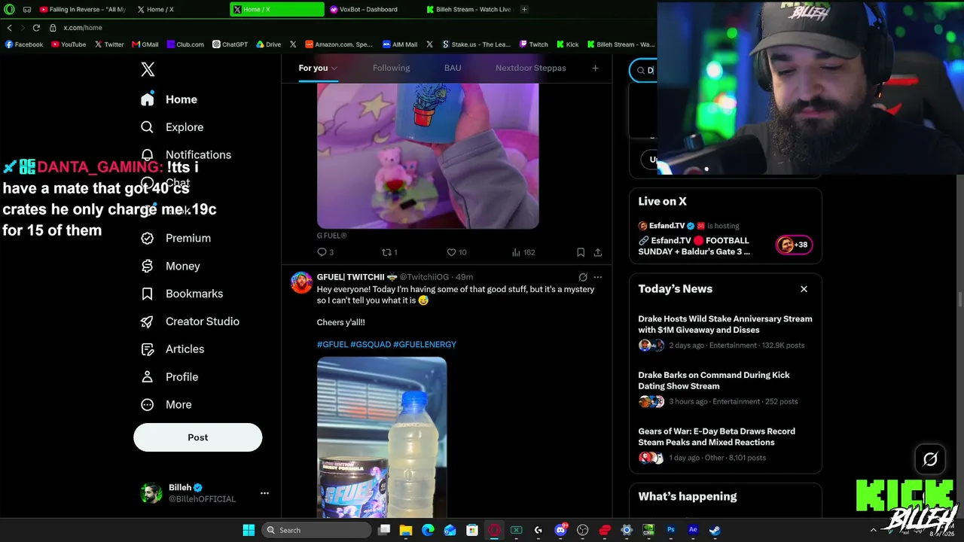The height and width of the screenshot is (542, 964).
Task: Open File Explorer from taskbar
Action: (x=406, y=530)
